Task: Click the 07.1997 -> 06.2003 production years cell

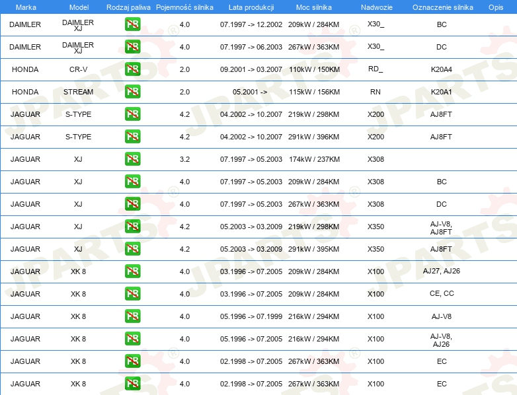Action: [x=251, y=47]
